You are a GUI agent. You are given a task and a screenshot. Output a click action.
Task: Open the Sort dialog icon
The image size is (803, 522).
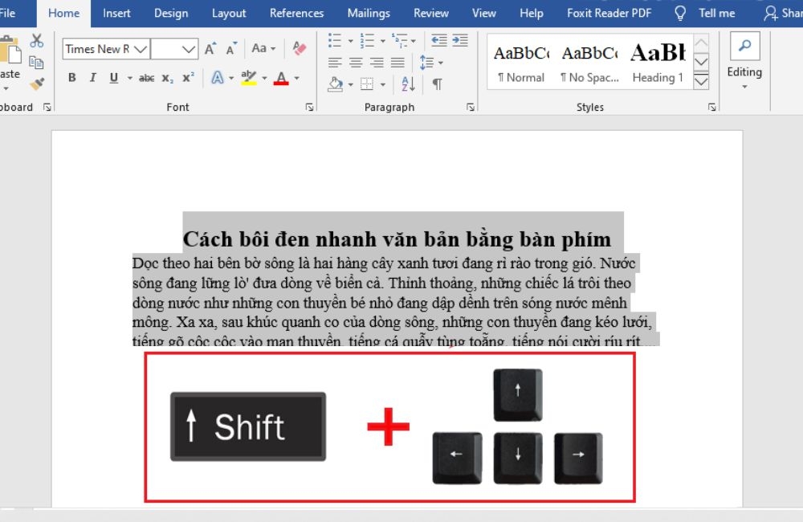pyautogui.click(x=409, y=83)
